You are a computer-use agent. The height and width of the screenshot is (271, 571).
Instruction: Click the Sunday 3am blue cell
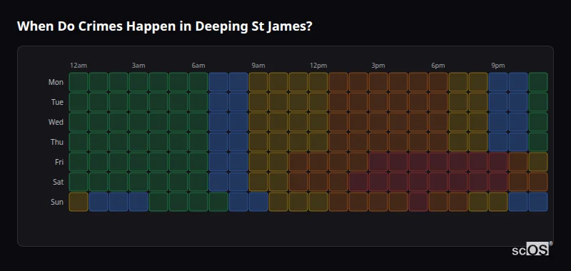point(138,202)
